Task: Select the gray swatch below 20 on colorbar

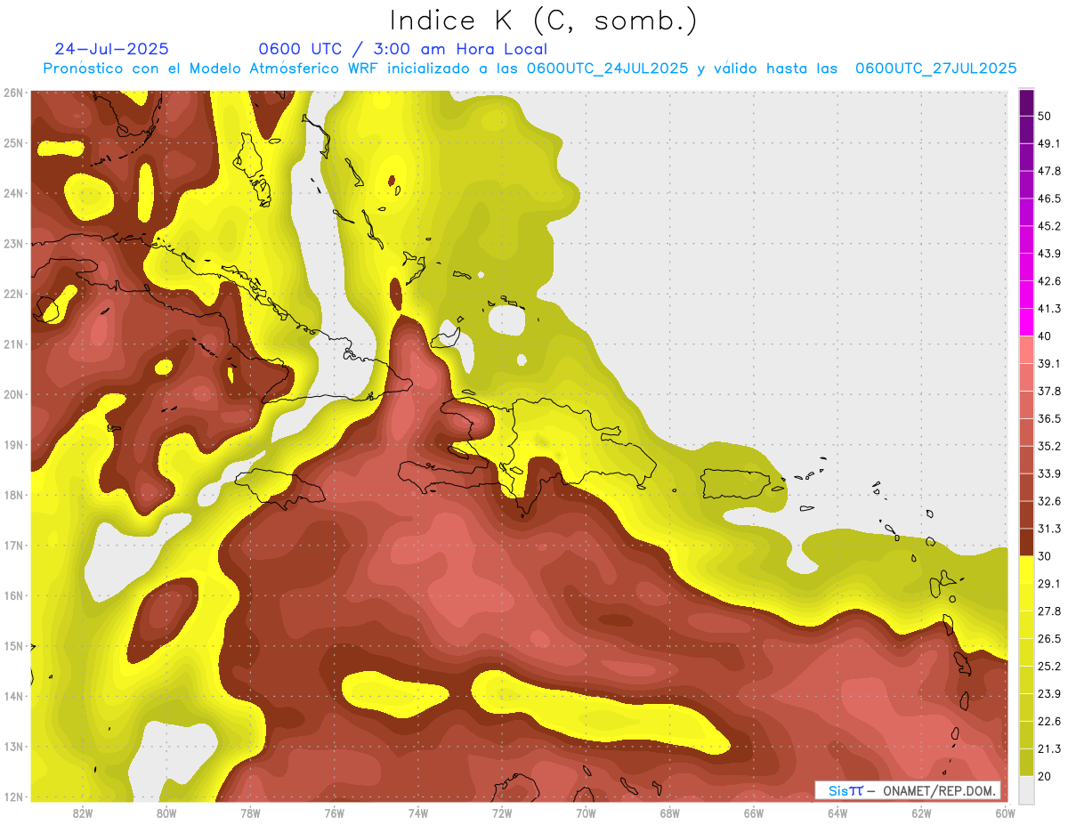Action: click(1026, 789)
